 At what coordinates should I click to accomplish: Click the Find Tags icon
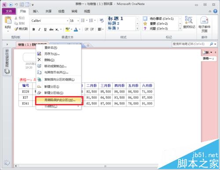pos(189,22)
